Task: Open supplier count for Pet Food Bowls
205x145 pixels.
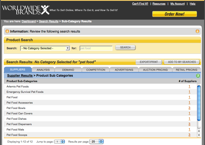Action: pos(189,108)
